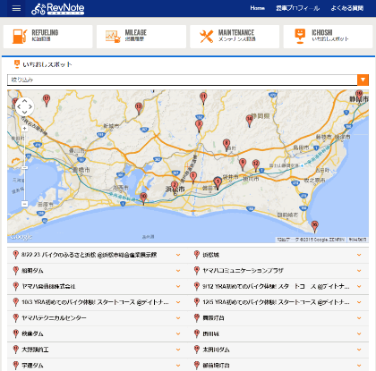This screenshot has height=371, width=376.
Task: Select map marker 1 near 浜松市
Action: click(x=193, y=177)
